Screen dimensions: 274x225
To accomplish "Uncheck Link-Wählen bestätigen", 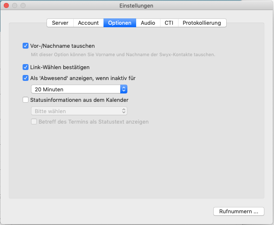I will pos(26,67).
